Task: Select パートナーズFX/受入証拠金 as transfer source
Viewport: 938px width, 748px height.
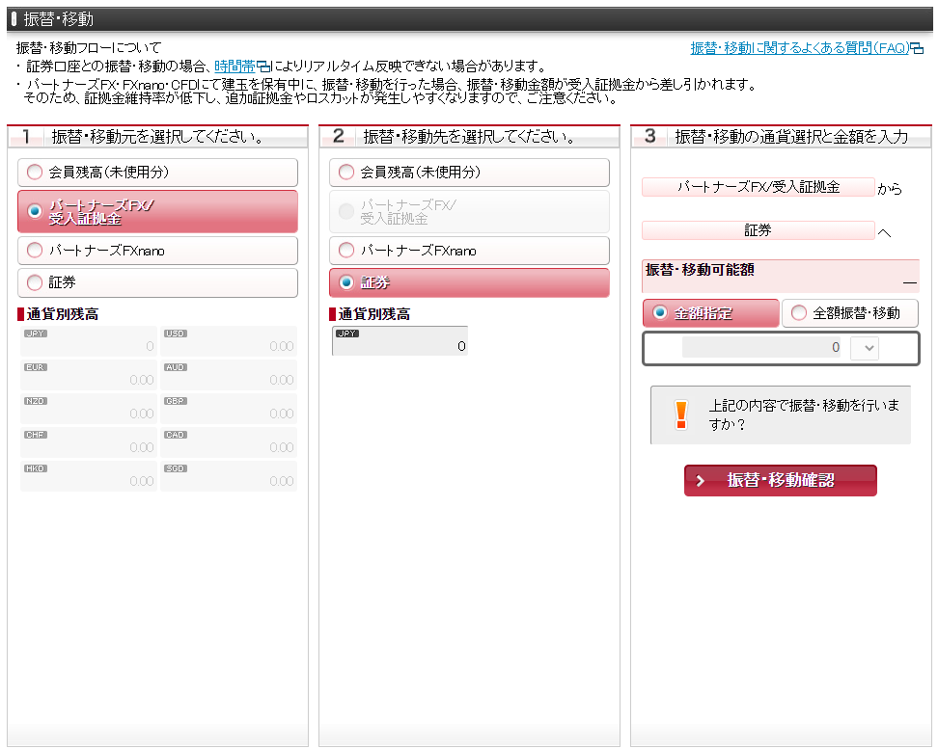Action: tap(158, 211)
